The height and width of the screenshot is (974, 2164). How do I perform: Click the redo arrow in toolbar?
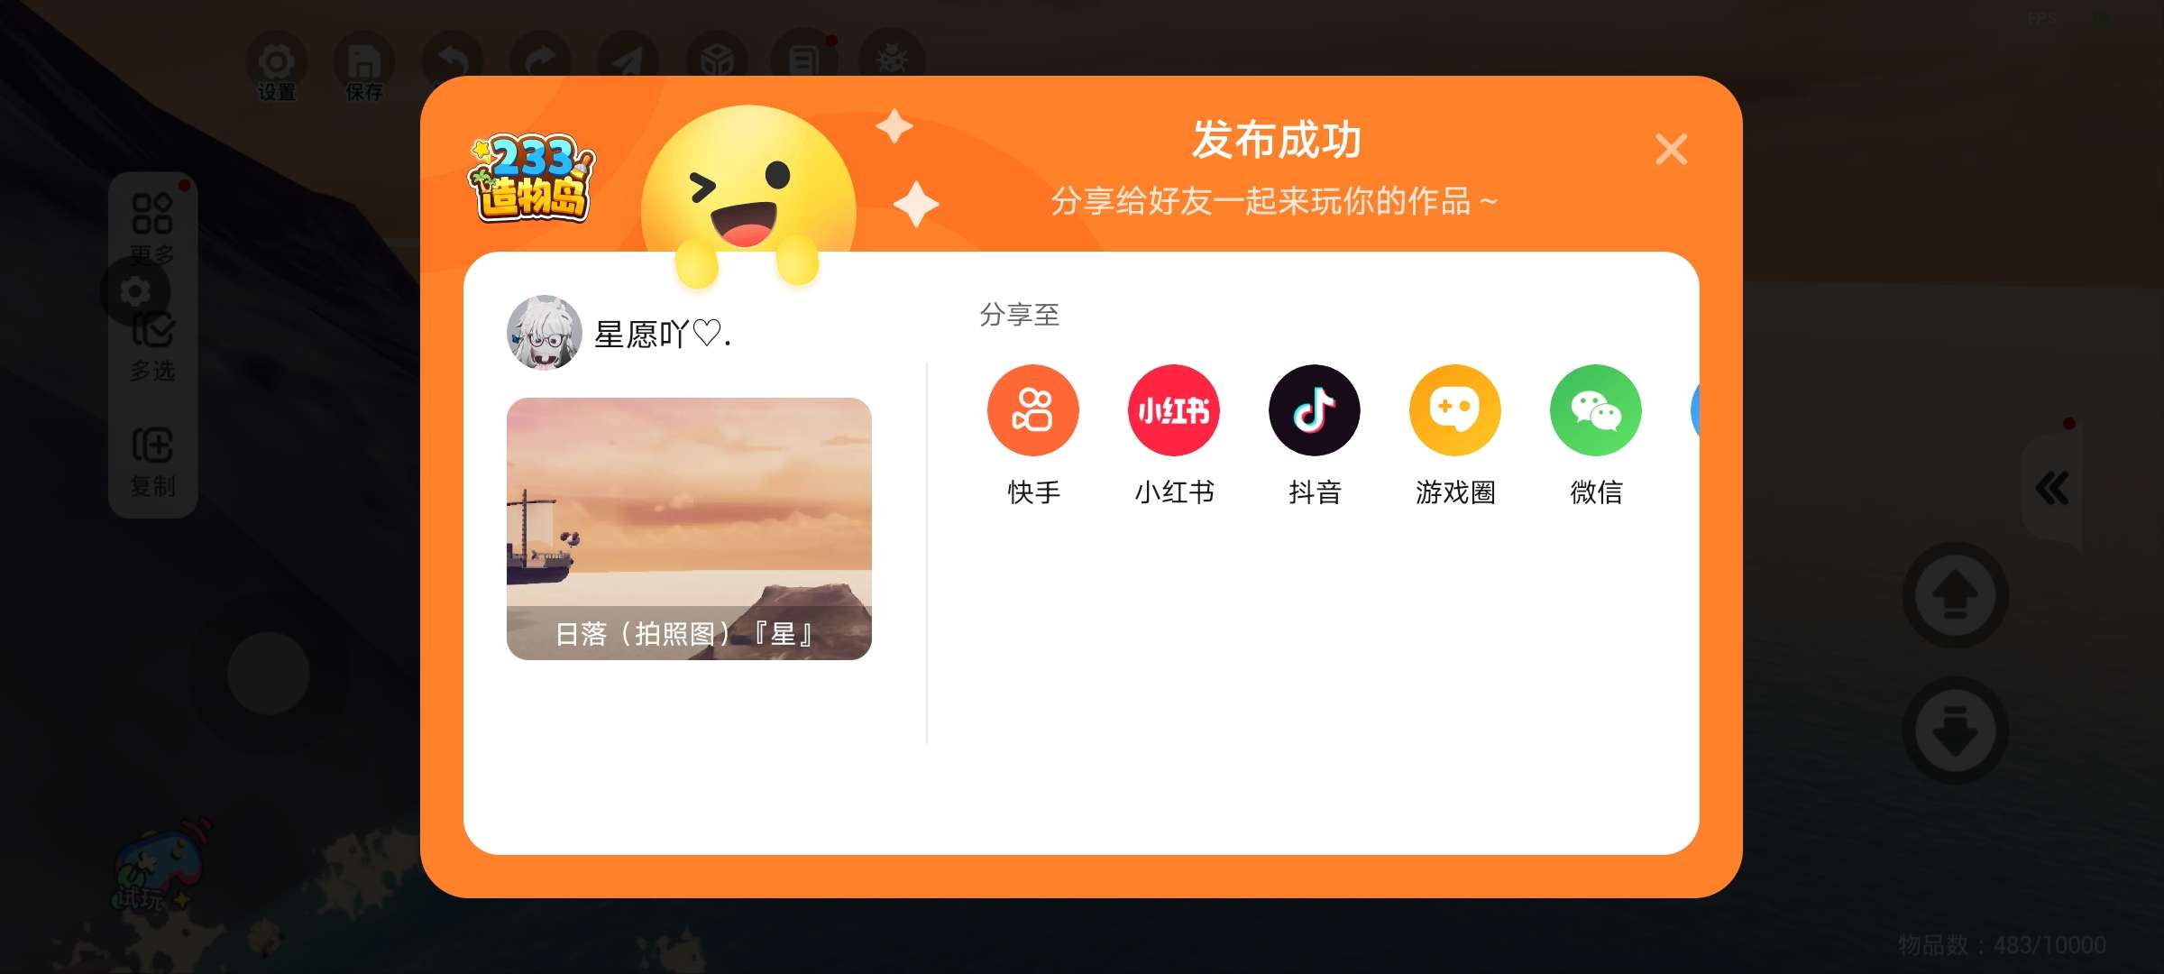click(x=539, y=61)
